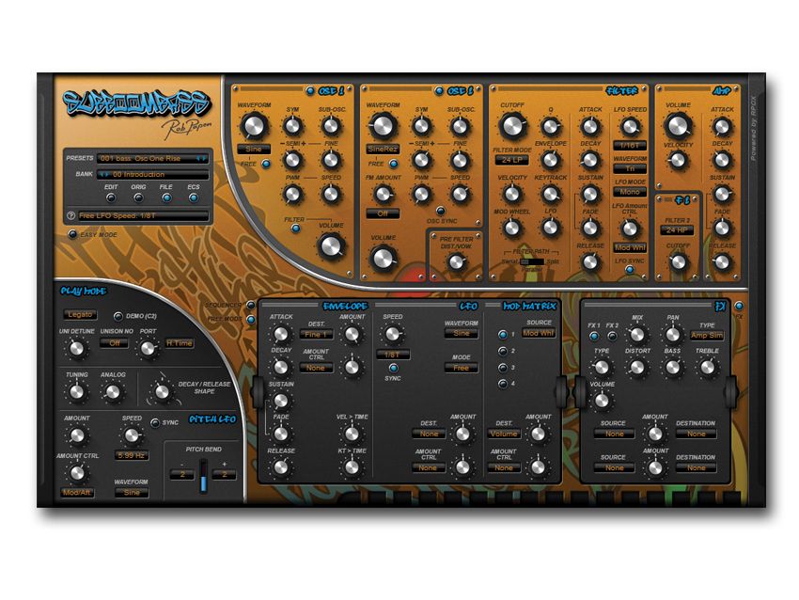This screenshot has width=799, height=600.
Task: Toggle OSC 2 Free switch
Action: point(394,165)
